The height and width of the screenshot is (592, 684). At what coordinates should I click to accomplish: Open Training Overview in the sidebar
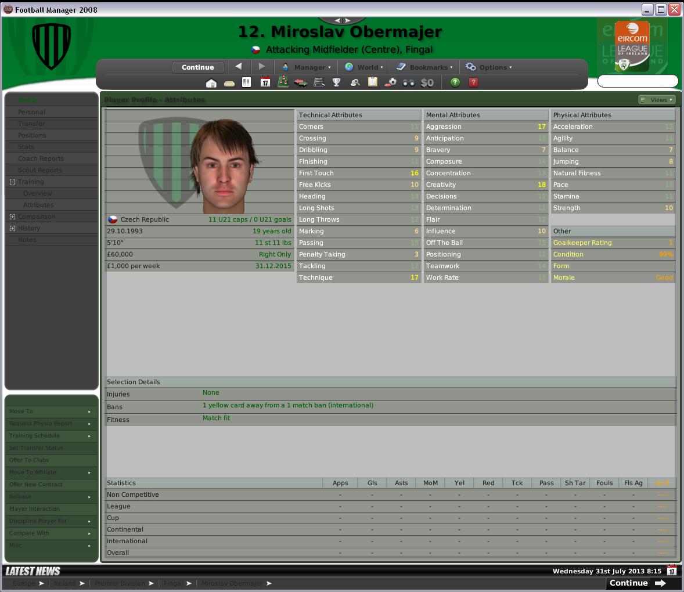[38, 193]
